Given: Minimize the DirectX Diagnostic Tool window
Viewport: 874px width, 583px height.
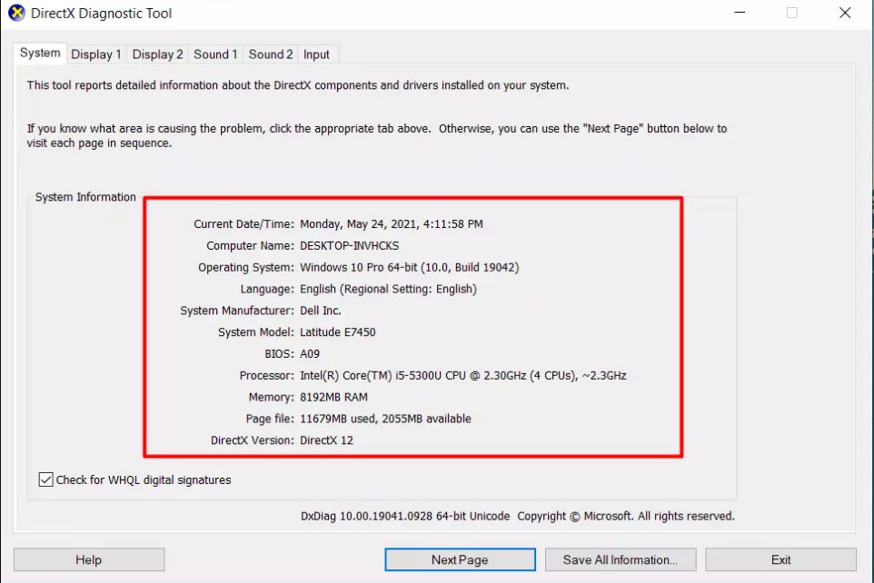Looking at the screenshot, I should (740, 13).
